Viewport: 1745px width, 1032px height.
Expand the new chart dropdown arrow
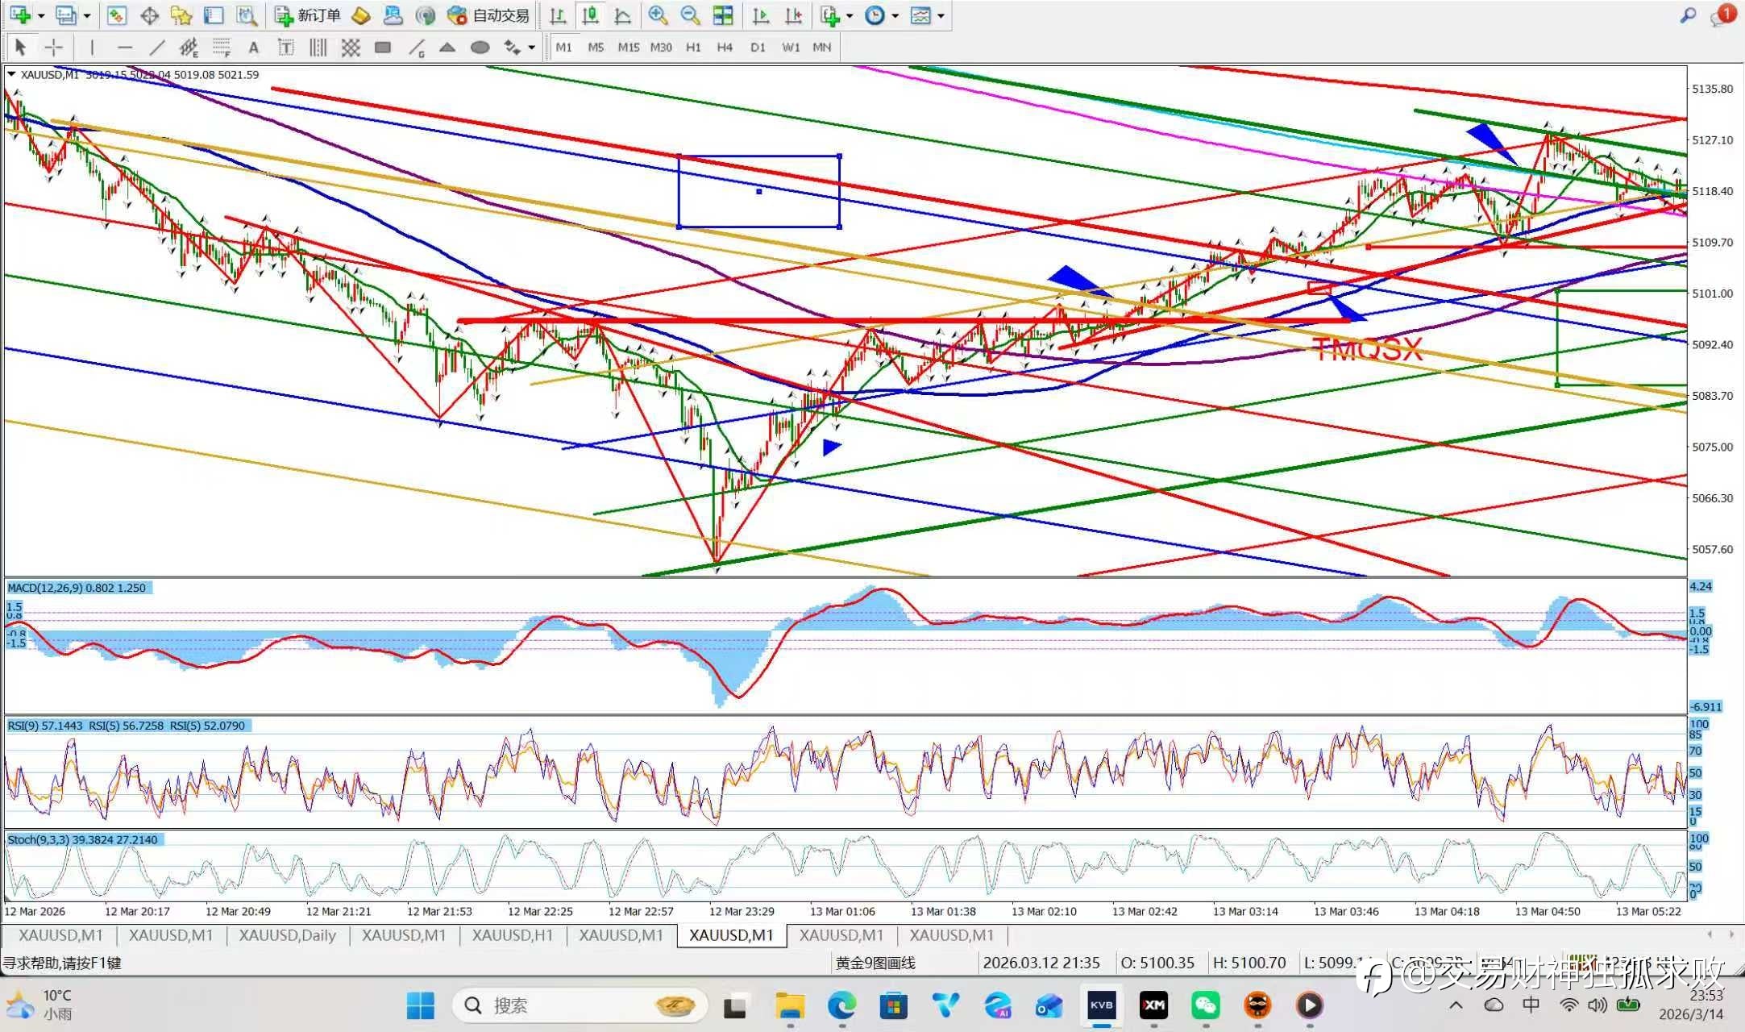[41, 15]
